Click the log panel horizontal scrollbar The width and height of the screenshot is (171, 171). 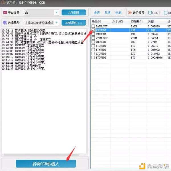(x=41, y=154)
